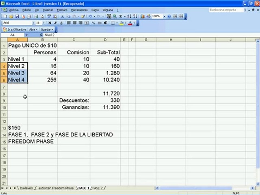Toggle Bold (N) formatting
This screenshot has width=260, height=195.
[x=50, y=23]
